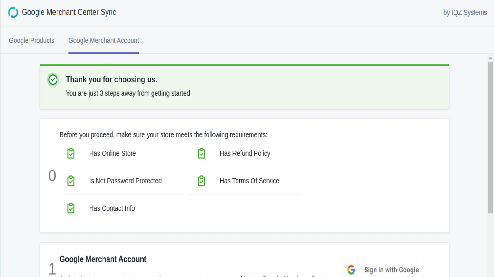Click the Is Not Password Protected clipboard icon
This screenshot has width=494, height=277.
click(x=71, y=181)
